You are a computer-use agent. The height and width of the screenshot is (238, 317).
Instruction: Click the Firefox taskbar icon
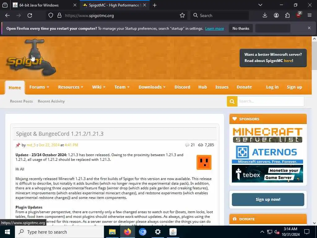point(127,232)
